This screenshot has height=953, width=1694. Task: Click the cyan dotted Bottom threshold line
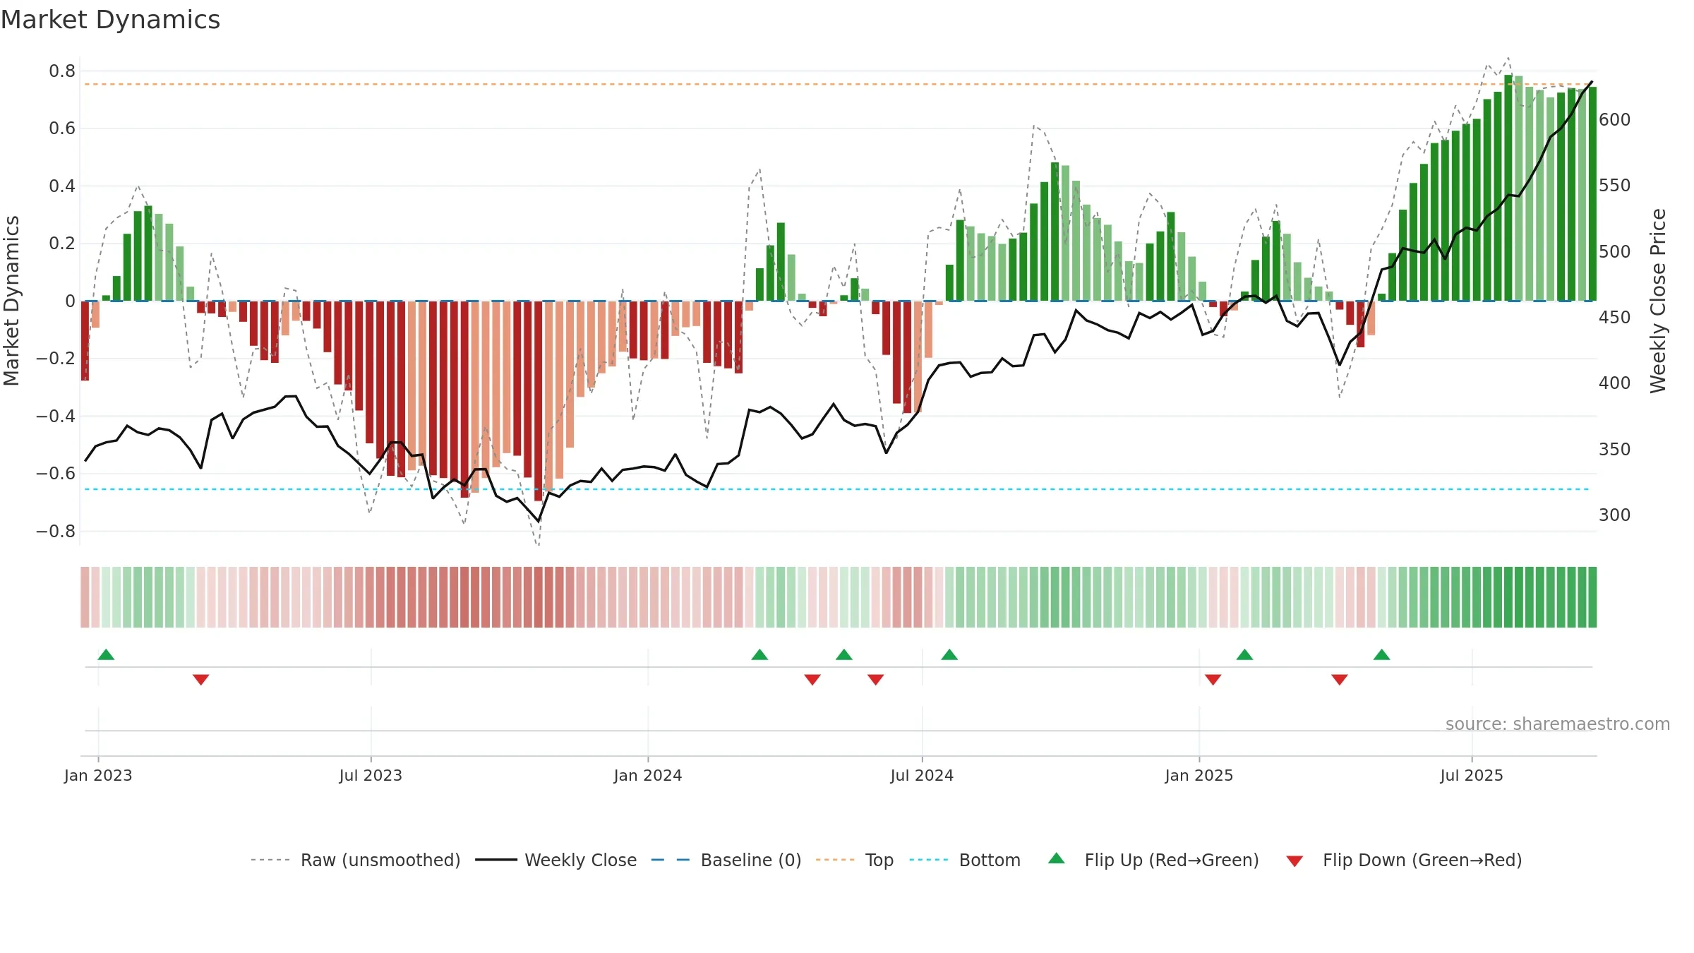click(x=837, y=489)
